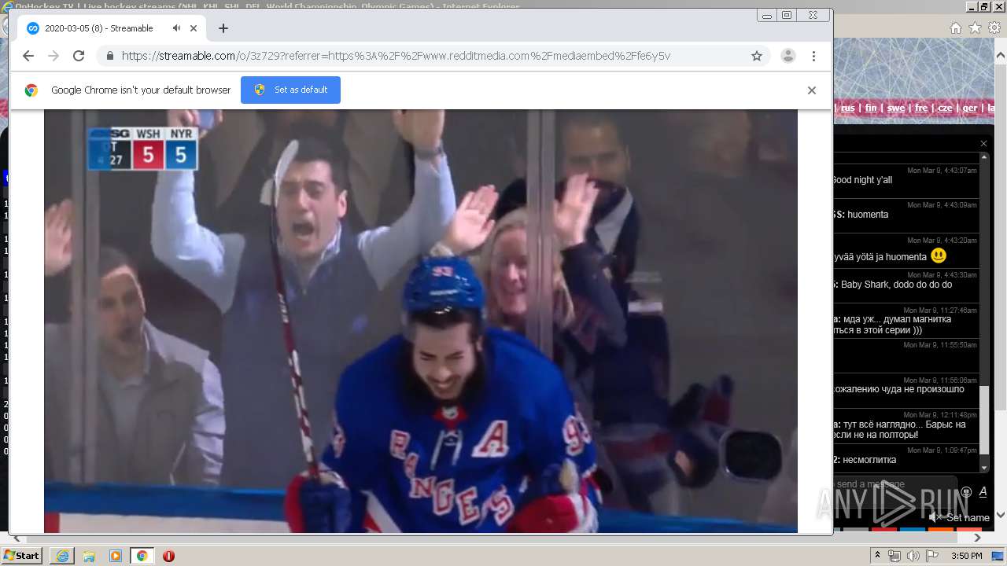This screenshot has height=566, width=1007.
Task: Bookmark this page with the star
Action: point(757,56)
